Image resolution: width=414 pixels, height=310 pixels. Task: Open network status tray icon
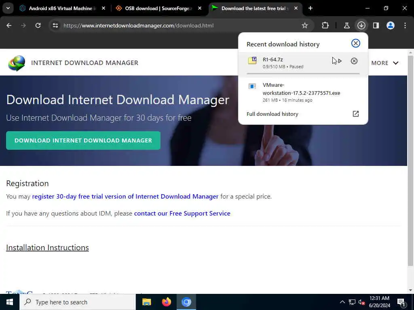(352, 302)
